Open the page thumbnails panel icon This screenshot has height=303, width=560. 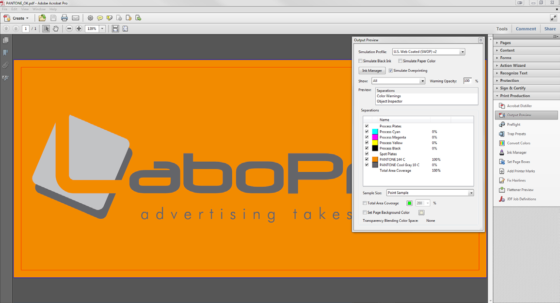pos(6,40)
